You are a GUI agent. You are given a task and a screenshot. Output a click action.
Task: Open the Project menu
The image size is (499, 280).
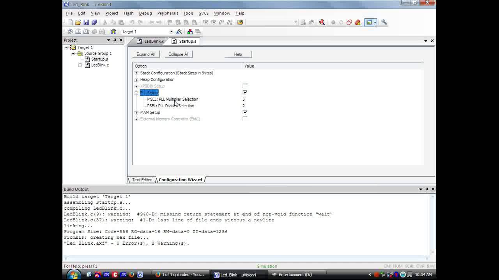(111, 13)
